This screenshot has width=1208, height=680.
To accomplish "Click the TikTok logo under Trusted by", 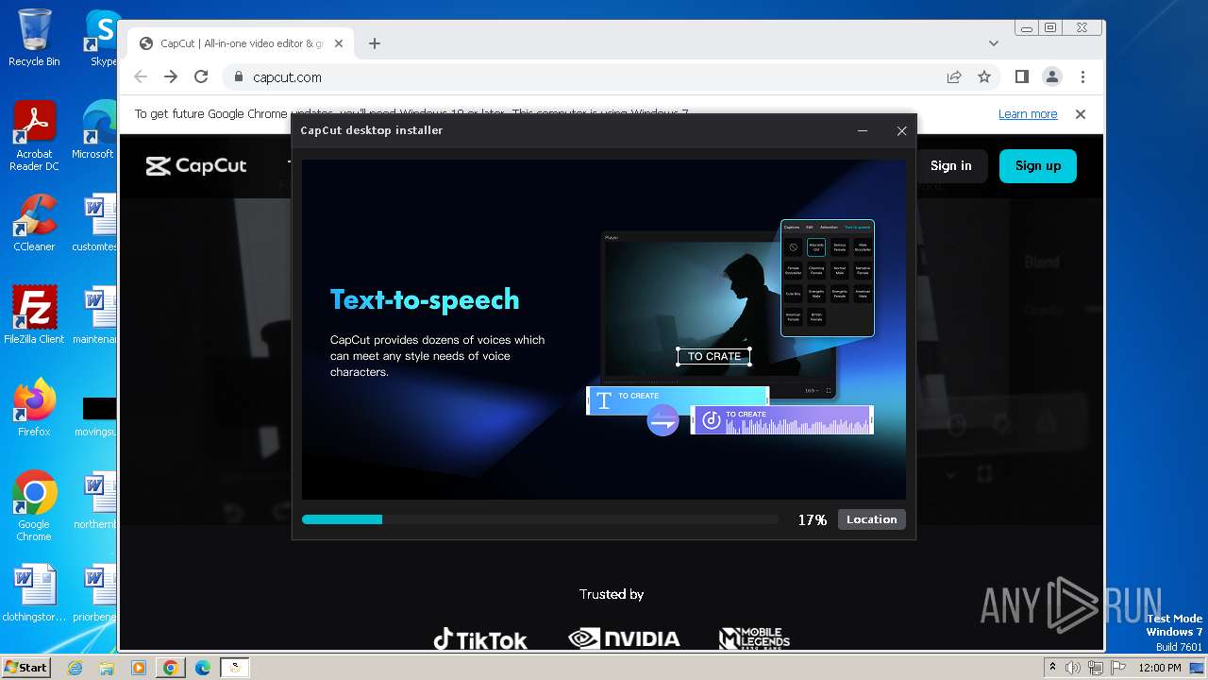I will tap(480, 639).
